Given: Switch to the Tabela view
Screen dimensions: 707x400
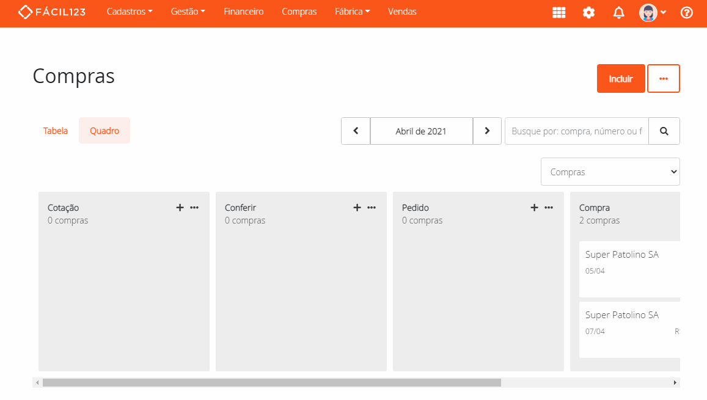Looking at the screenshot, I should pyautogui.click(x=55, y=131).
